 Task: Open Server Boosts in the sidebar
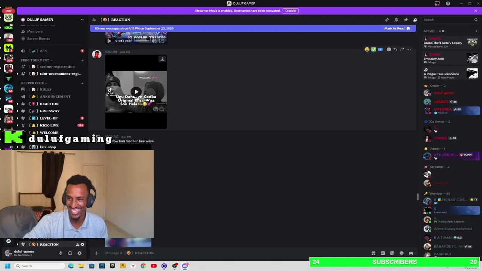(x=38, y=38)
